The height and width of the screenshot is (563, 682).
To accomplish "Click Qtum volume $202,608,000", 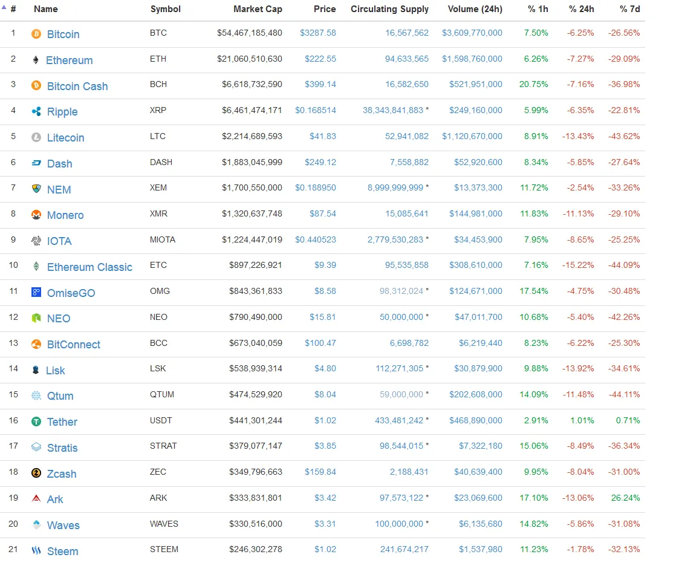I will [x=476, y=395].
